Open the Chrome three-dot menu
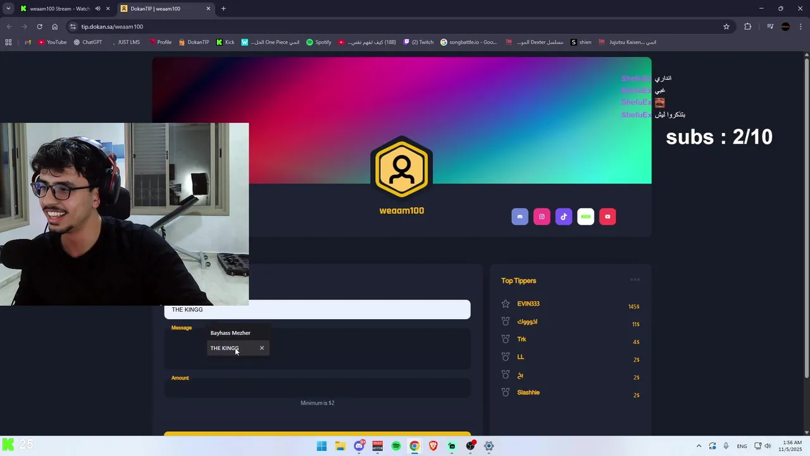The height and width of the screenshot is (456, 810). point(801,27)
